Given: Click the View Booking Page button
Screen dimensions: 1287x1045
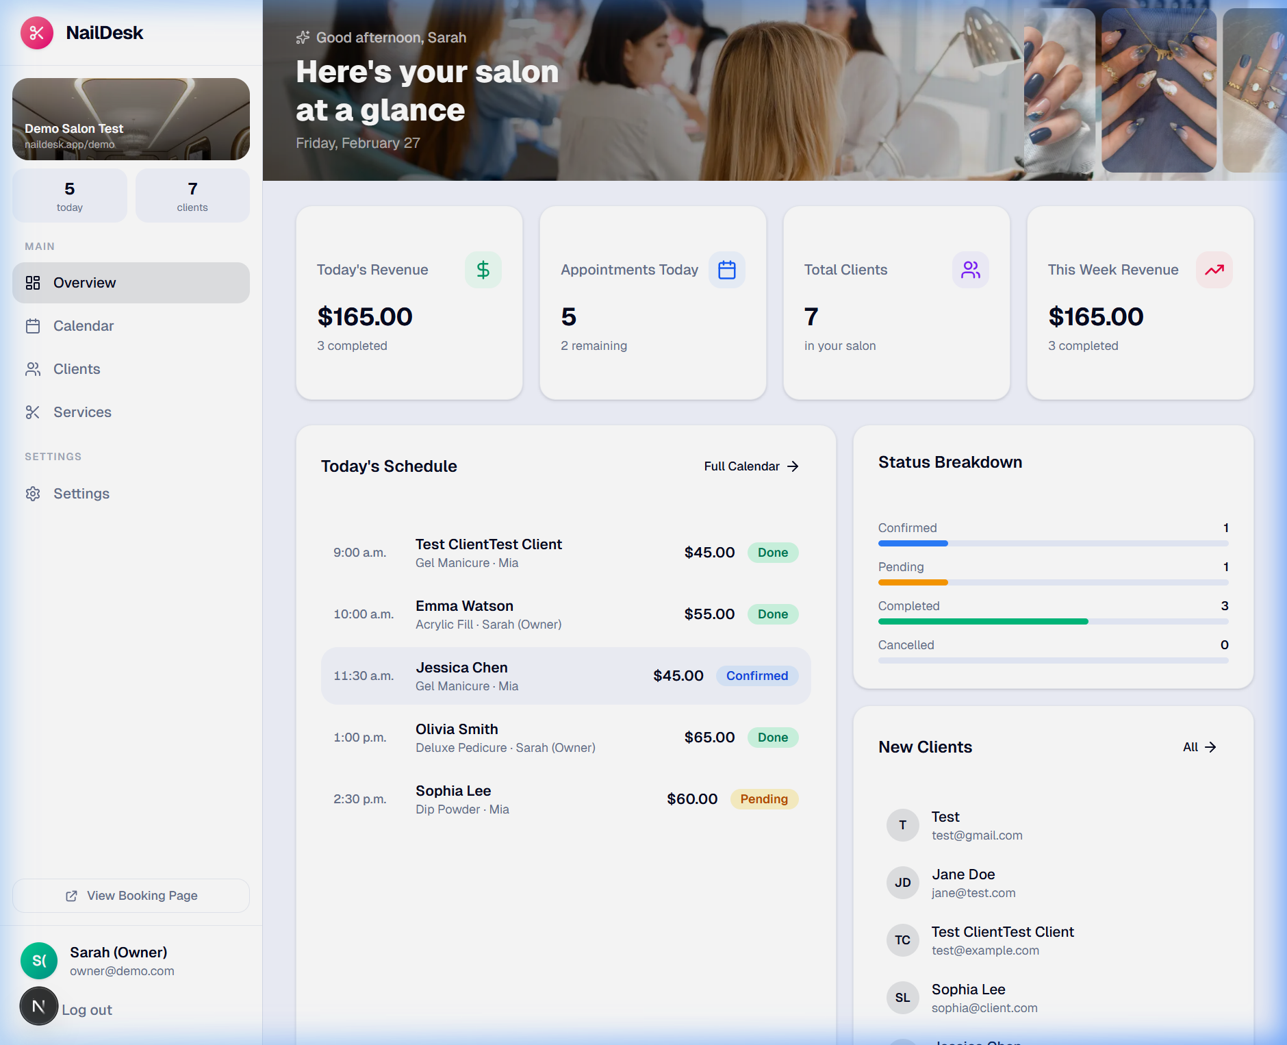Looking at the screenshot, I should pyautogui.click(x=131, y=895).
